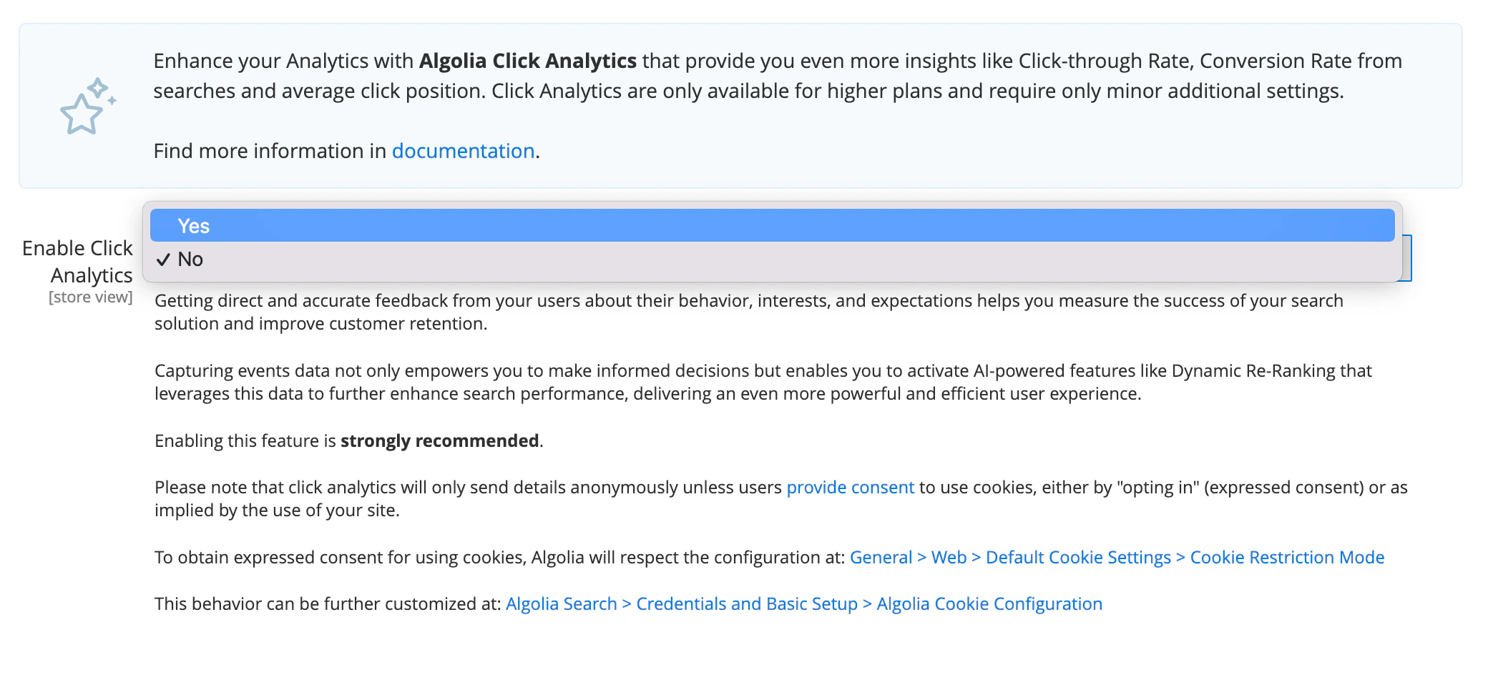Open the Algolia Search link
This screenshot has width=1488, height=695.
click(x=562, y=603)
